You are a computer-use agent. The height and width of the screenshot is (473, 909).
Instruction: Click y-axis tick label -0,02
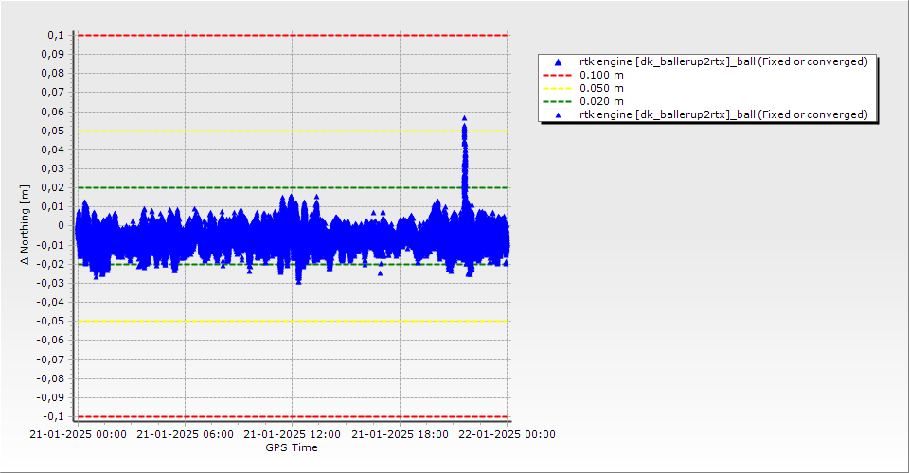(50, 264)
